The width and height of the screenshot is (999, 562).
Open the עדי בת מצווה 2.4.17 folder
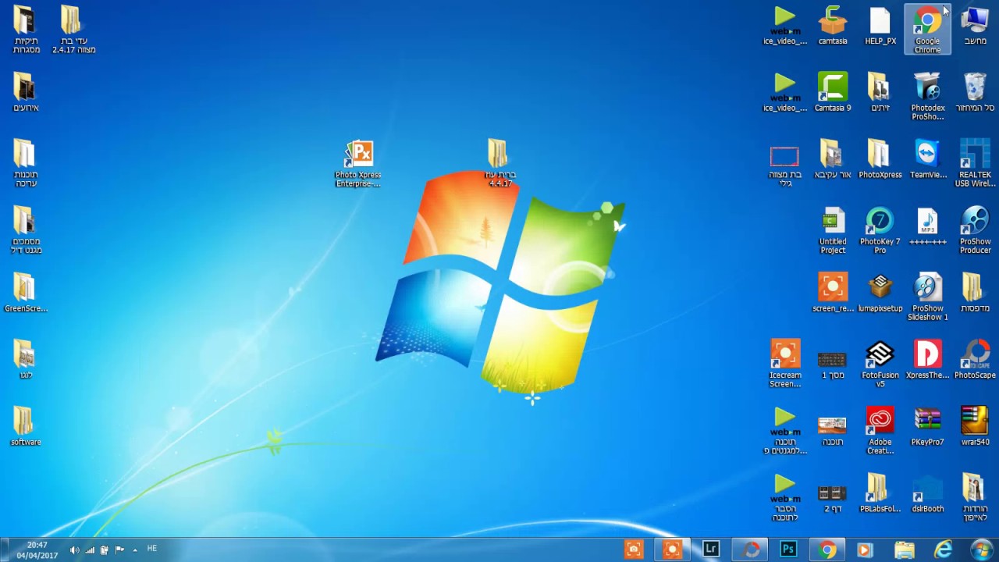coord(73,30)
